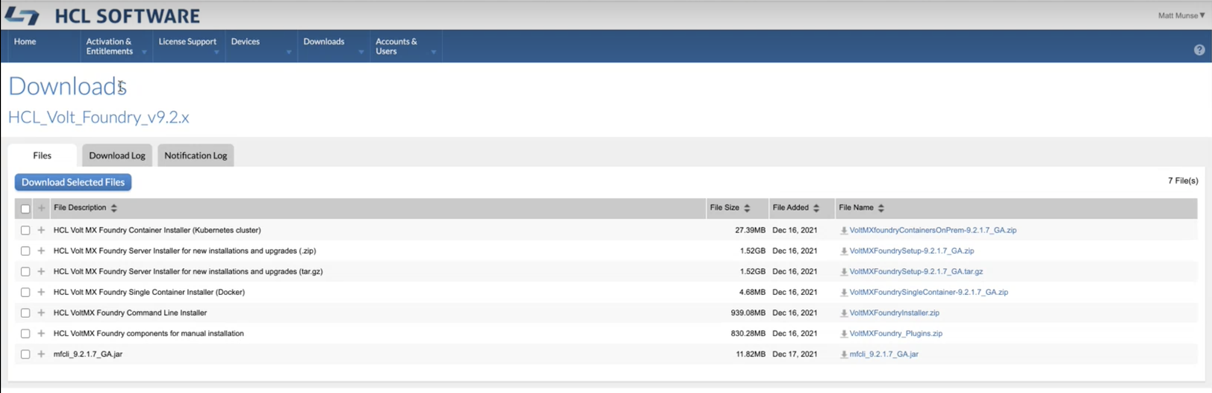Image resolution: width=1212 pixels, height=393 pixels.
Task: Select the Files tab
Action: pos(42,155)
